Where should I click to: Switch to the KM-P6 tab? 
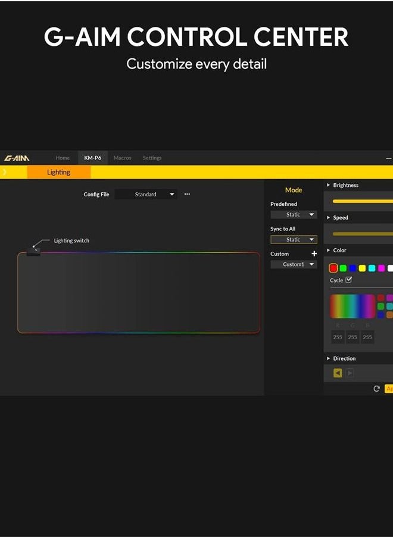93,158
